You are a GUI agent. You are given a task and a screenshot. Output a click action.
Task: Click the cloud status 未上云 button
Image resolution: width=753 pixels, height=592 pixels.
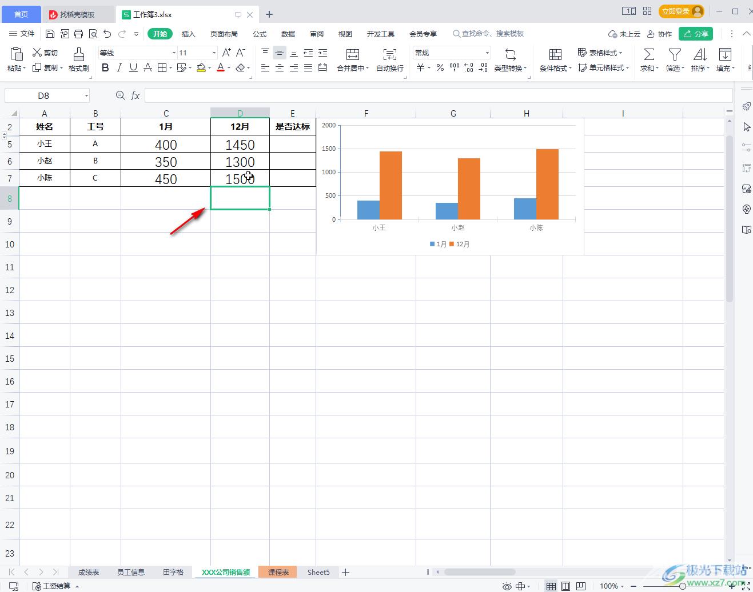tap(625, 34)
